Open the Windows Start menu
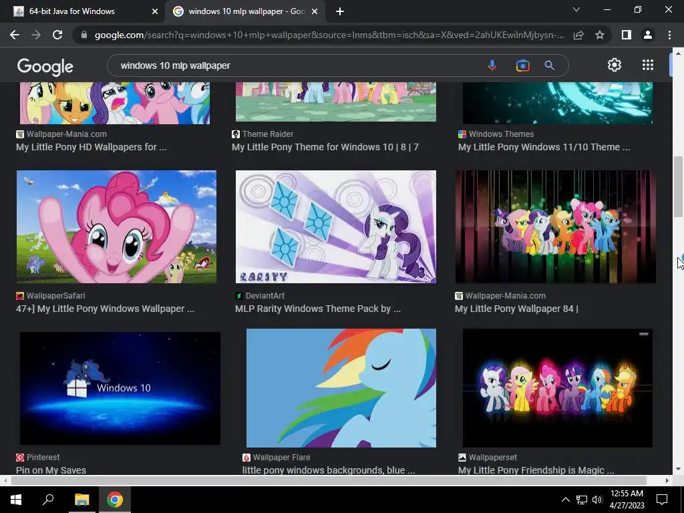Screen dimensions: 684x513 pos(16,500)
